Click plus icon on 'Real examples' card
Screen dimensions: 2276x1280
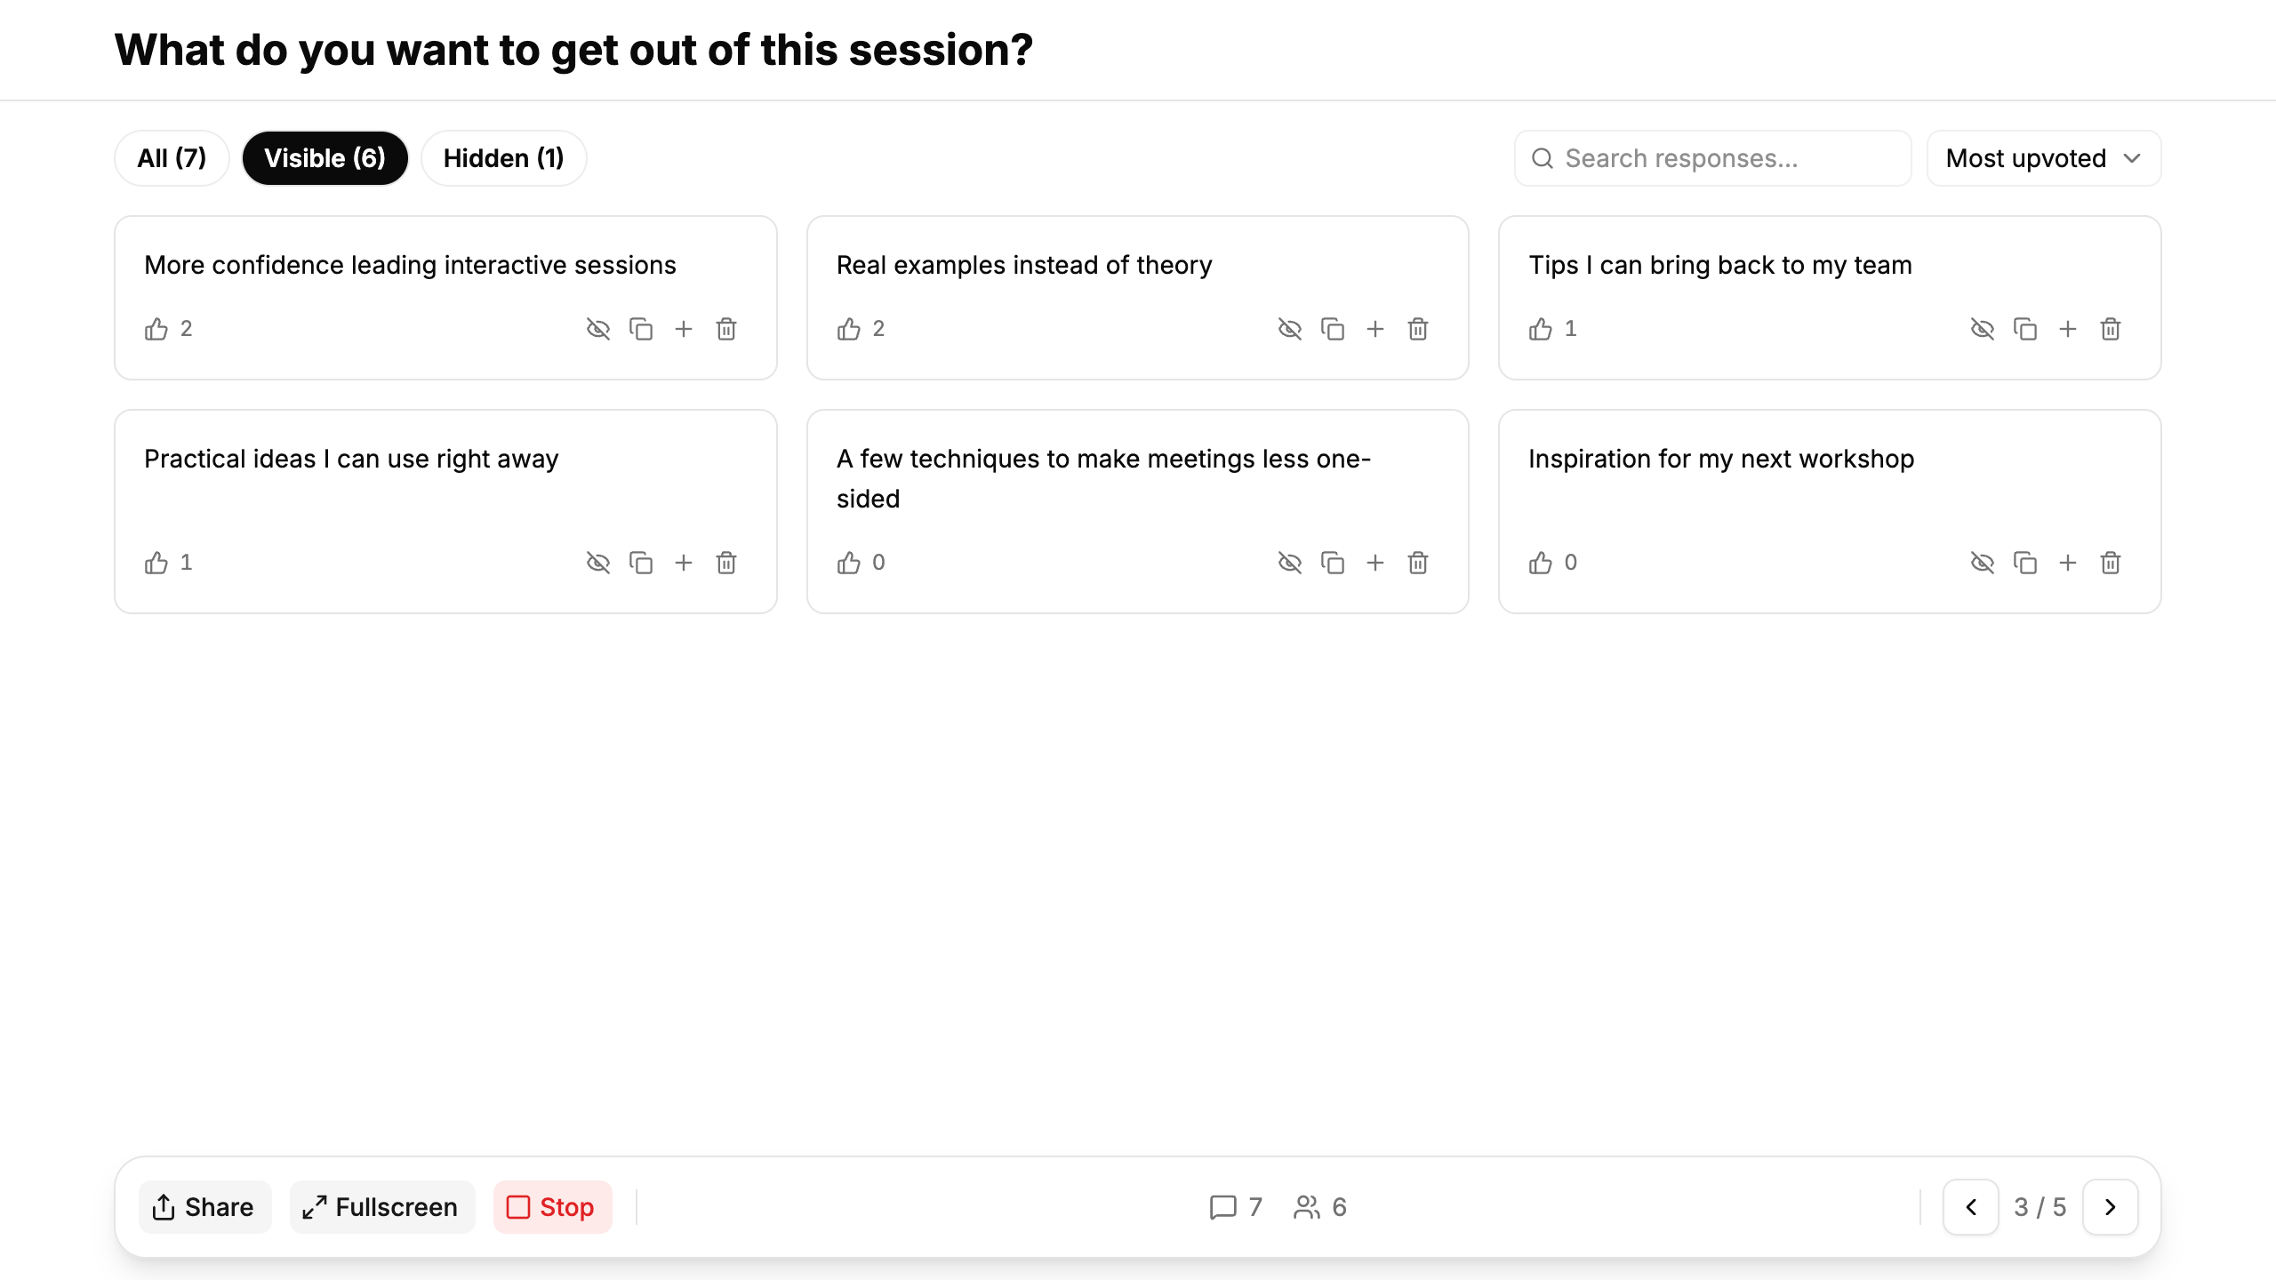pos(1375,329)
